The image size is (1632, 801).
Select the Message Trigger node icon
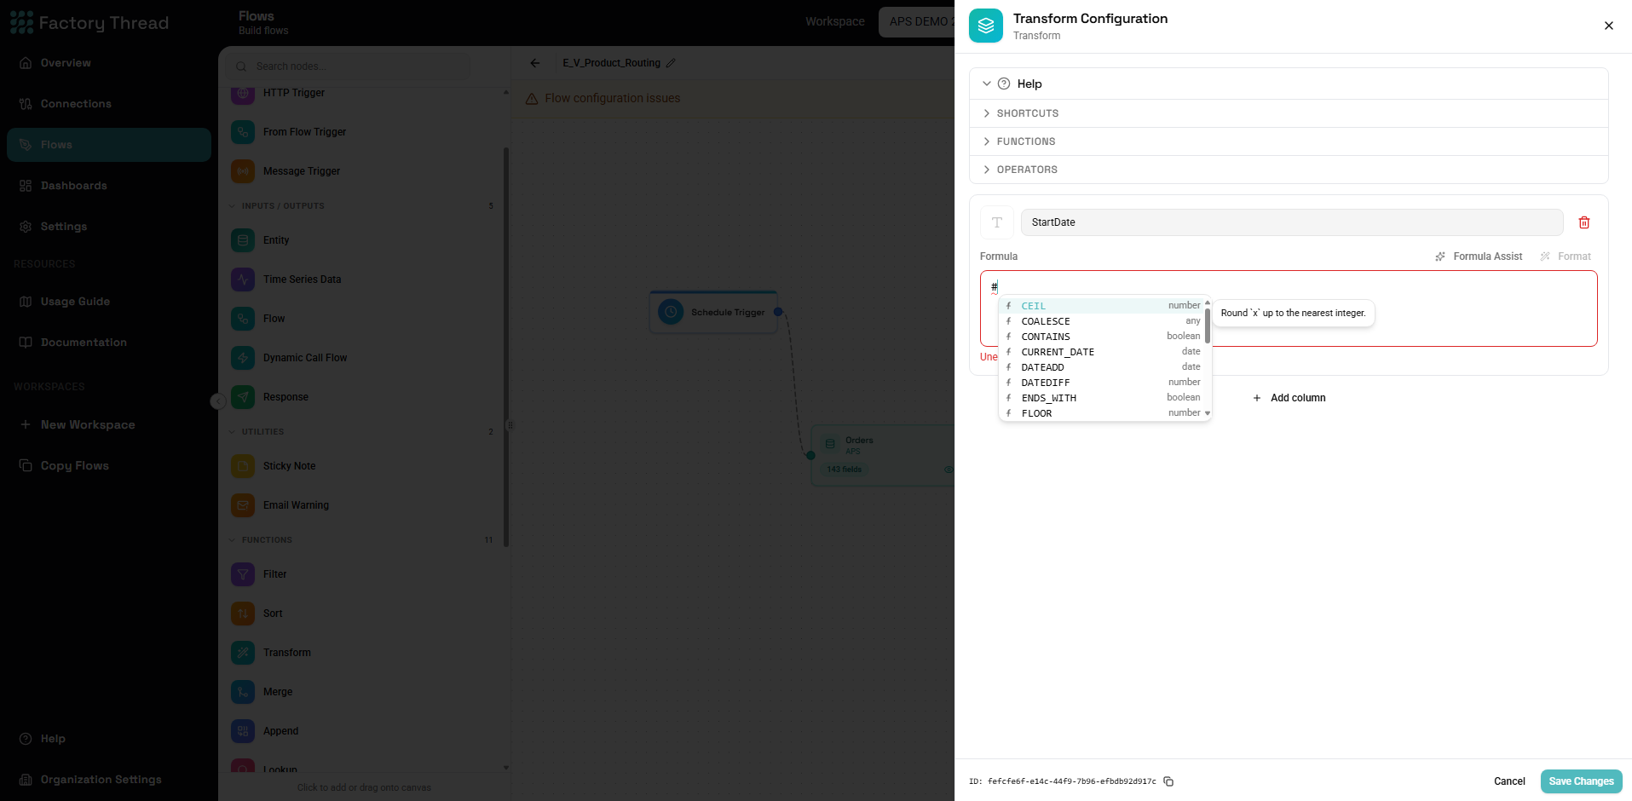point(243,171)
